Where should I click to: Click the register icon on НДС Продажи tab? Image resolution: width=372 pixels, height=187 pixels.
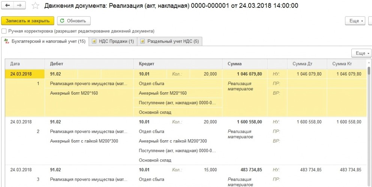[x=94, y=42]
